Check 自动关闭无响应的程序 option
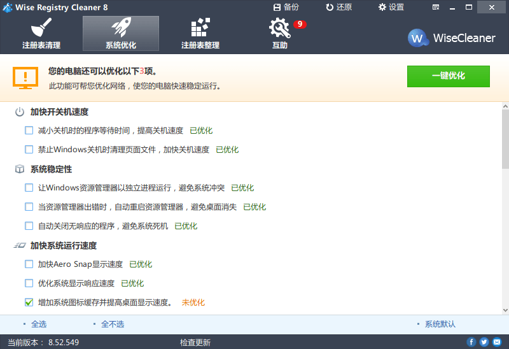Screen dimensions: 509x349 tap(29, 226)
